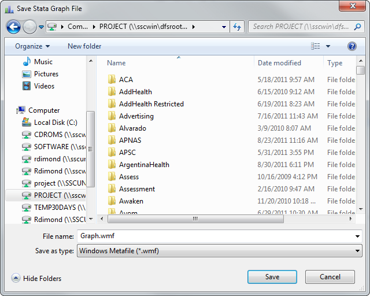Select the CDROMS network drive
370x296 pixels.
(60, 135)
